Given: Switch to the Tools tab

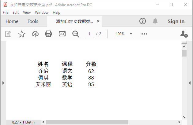Looking at the screenshot, I should point(33,21).
